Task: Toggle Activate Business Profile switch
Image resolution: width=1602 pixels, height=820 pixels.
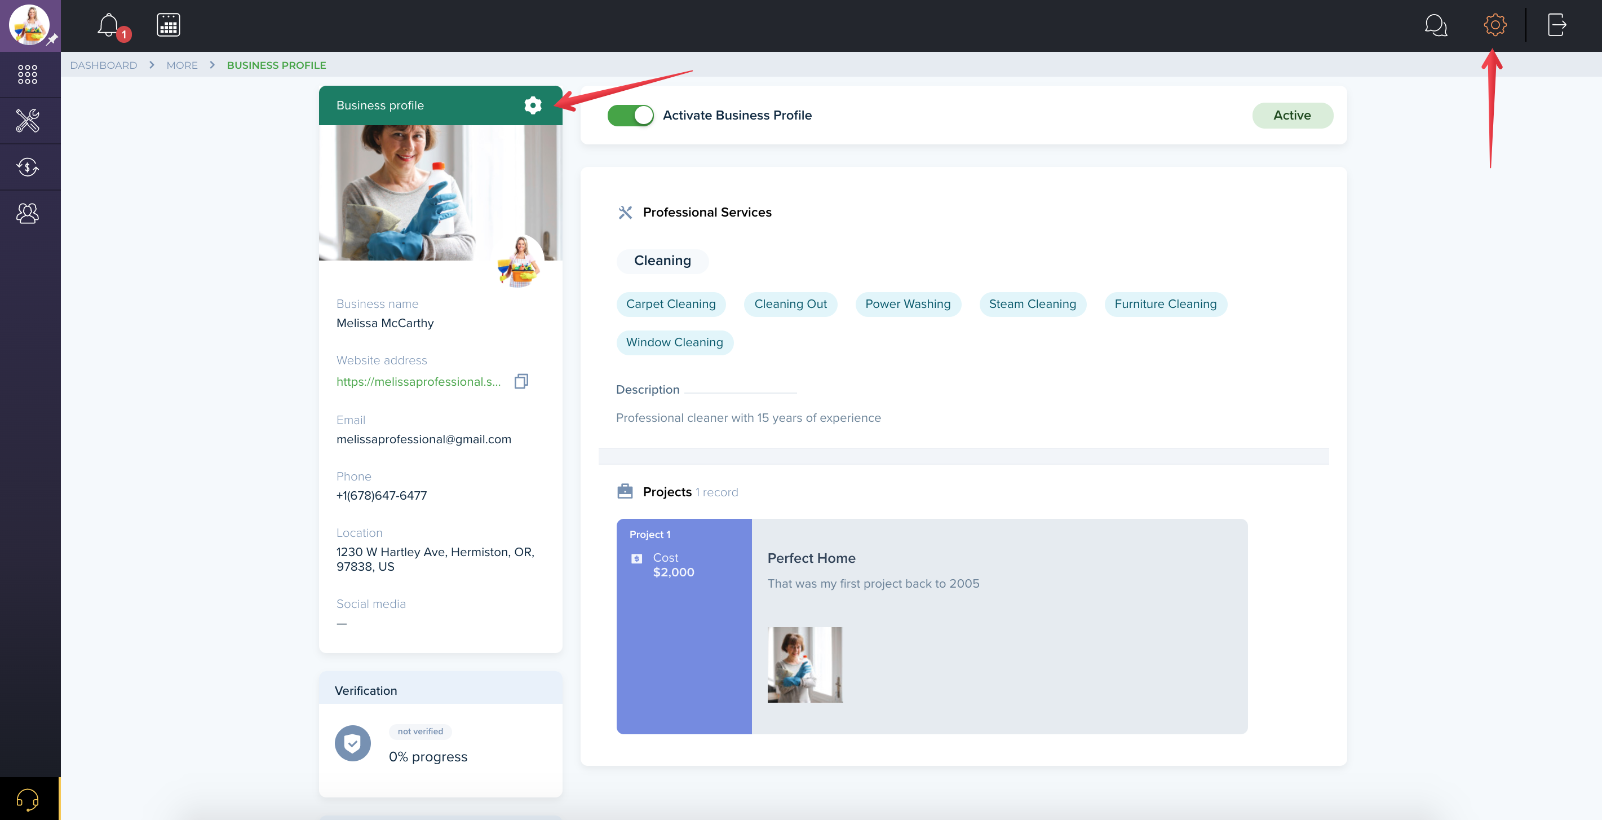Action: click(630, 115)
